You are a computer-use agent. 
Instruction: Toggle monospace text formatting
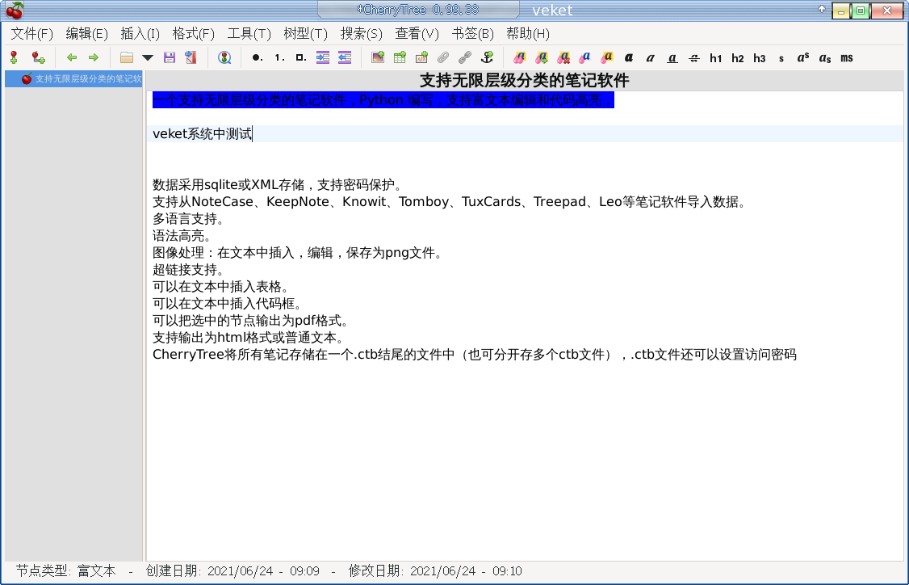tap(847, 58)
